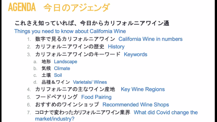Click the Landscape sub-item
The image size is (217, 122).
point(65,62)
